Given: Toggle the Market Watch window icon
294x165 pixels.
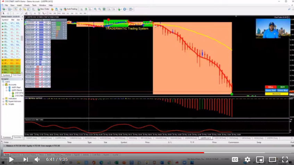Looking at the screenshot, I should (x=16, y=9).
